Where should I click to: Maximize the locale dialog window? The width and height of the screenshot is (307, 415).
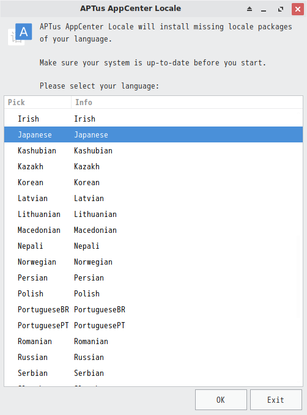click(x=281, y=9)
